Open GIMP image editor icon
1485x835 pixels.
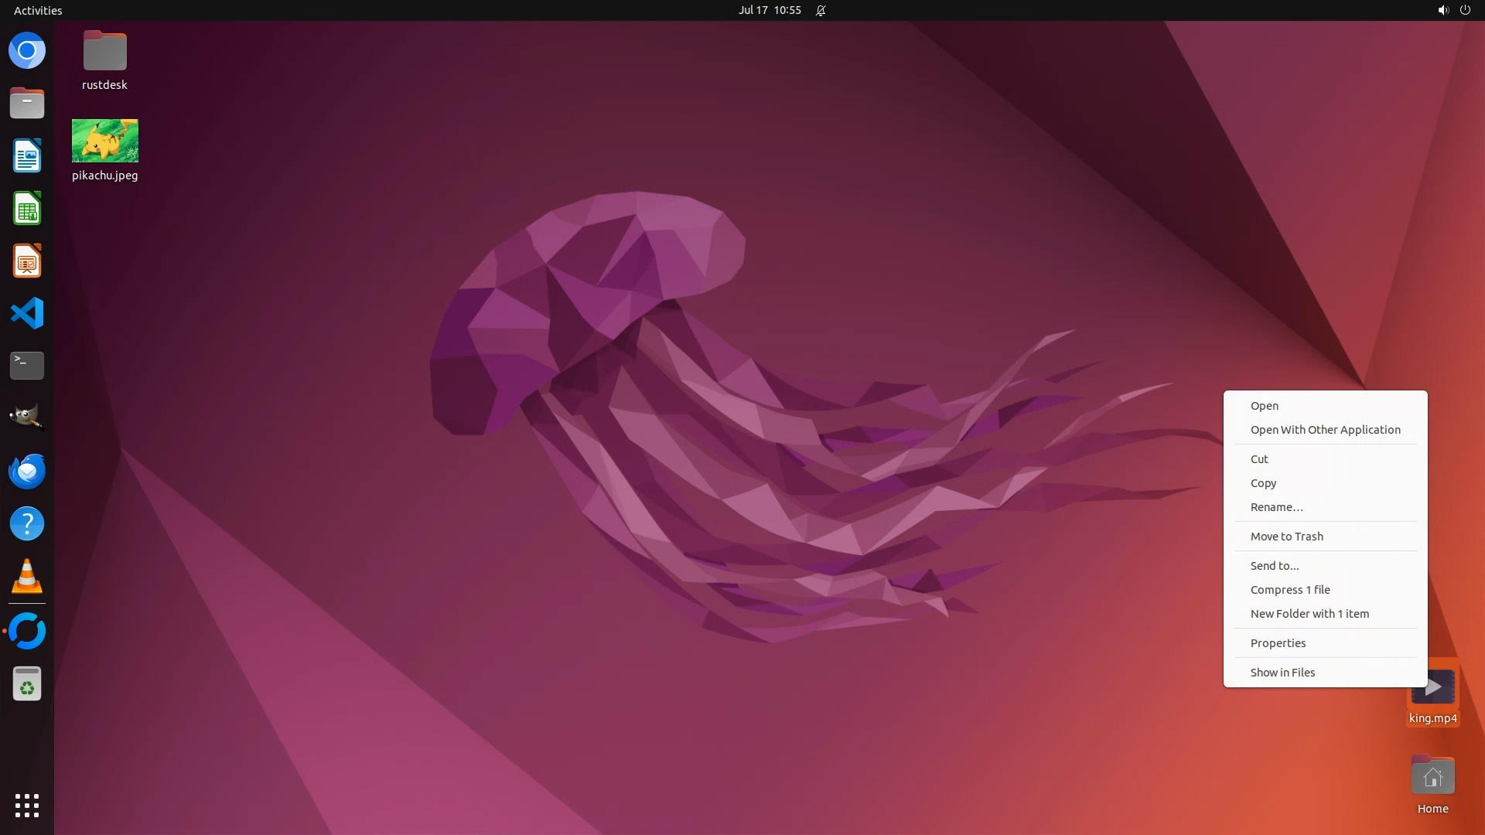[x=27, y=417]
